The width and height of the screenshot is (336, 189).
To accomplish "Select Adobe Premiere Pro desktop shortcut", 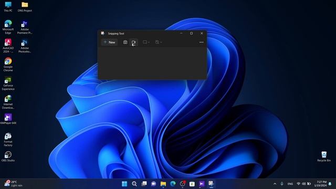I will [25, 27].
